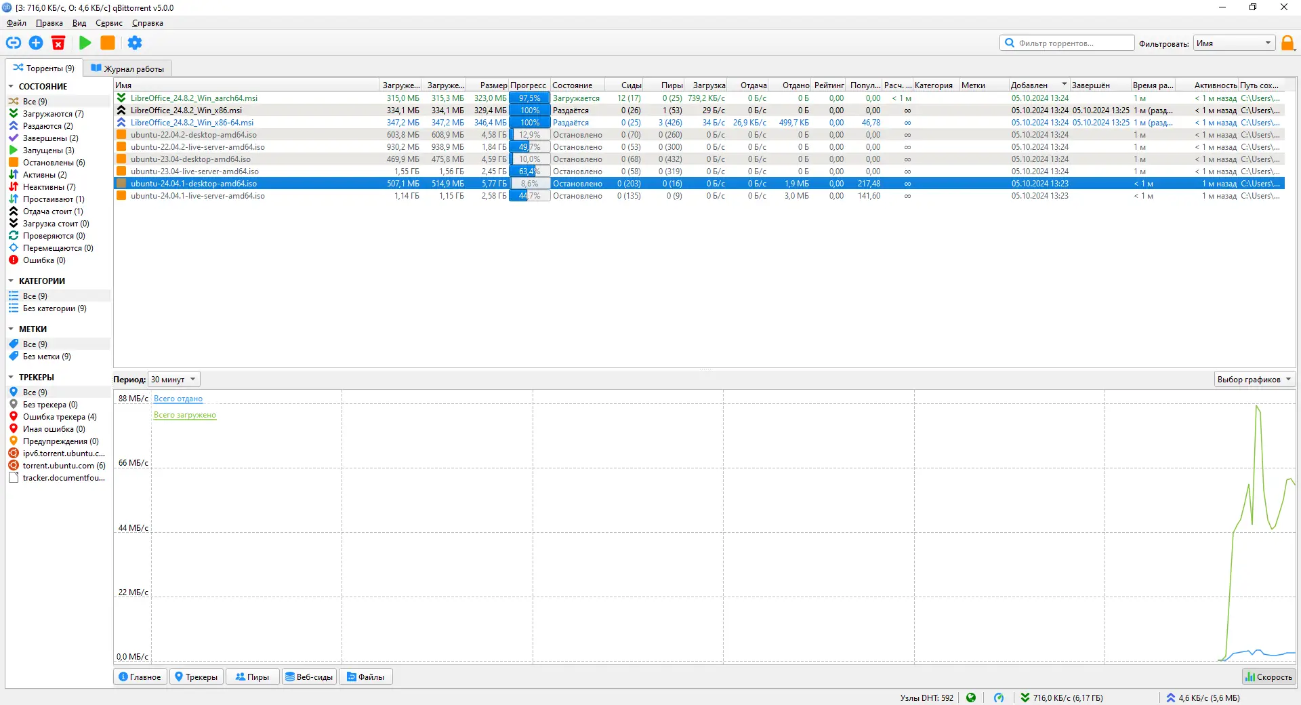The height and width of the screenshot is (705, 1301).
Task: Collapse the КАТЕГОРИИ section
Action: point(11,281)
